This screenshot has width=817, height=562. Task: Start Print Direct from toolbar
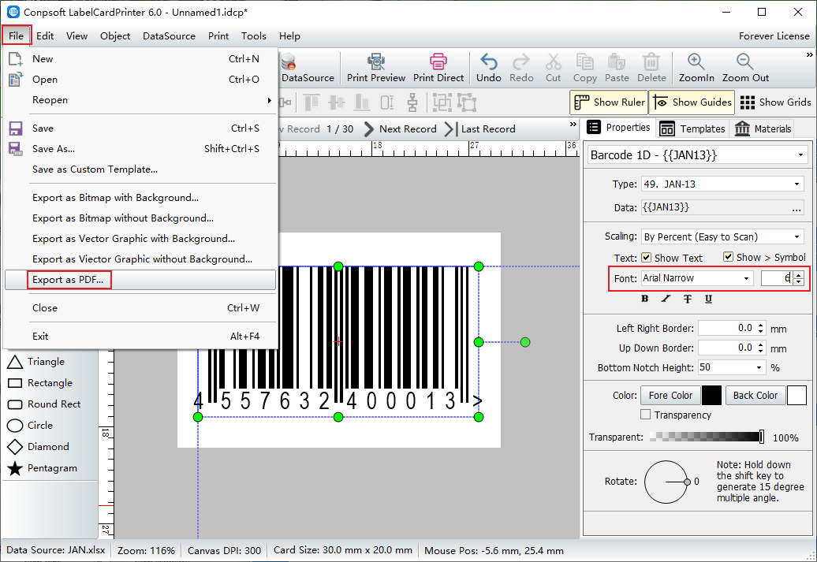click(438, 69)
